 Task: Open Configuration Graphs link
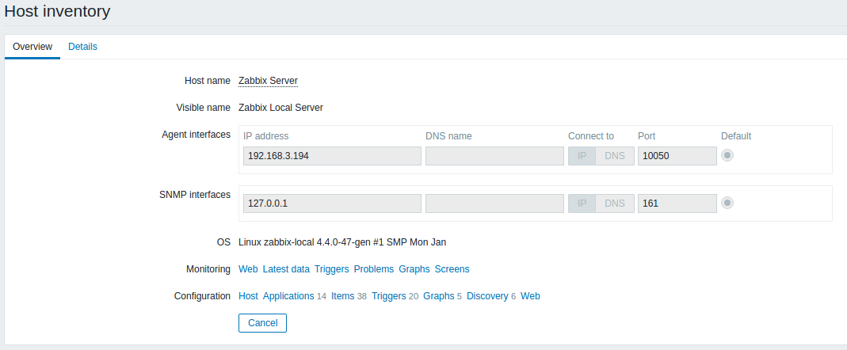coord(439,296)
